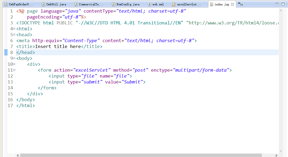Click the closing </div> tag on line 15
This screenshot has height=157, width=288.
coord(35,94)
